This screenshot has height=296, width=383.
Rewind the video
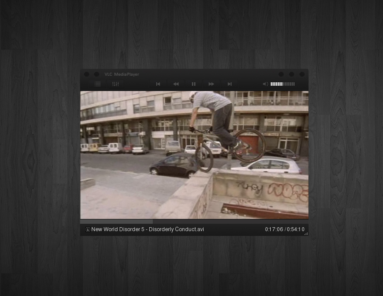pos(176,84)
